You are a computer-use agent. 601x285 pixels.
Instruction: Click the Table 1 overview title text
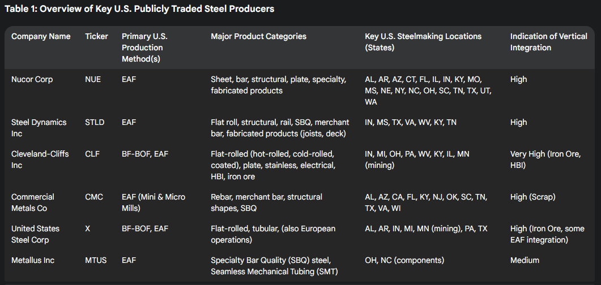click(x=139, y=9)
